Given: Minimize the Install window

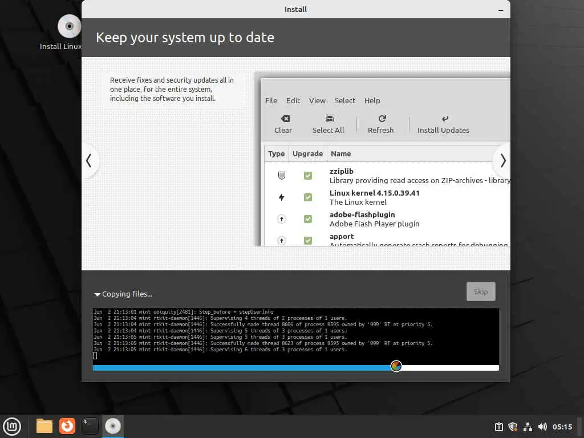Looking at the screenshot, I should [501, 10].
